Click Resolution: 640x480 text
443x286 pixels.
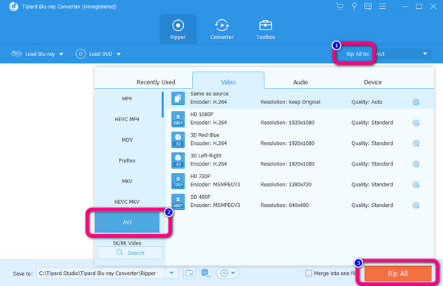(x=284, y=205)
